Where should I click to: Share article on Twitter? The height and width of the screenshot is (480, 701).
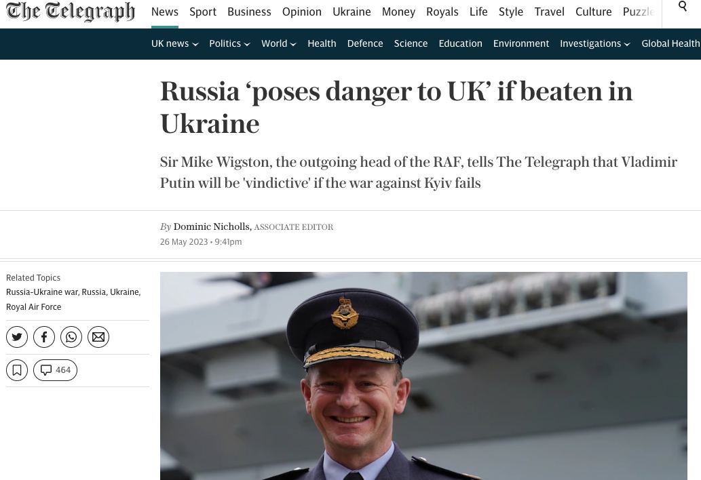click(x=17, y=337)
